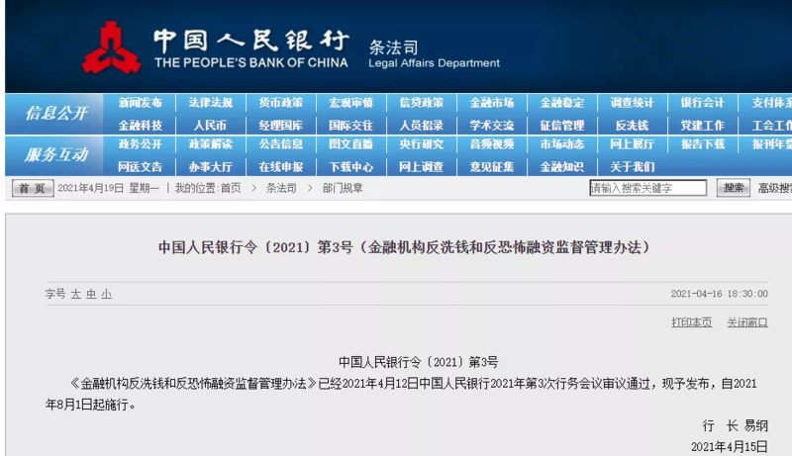Open 金融稳定 navigation link
The image size is (792, 456).
click(561, 103)
